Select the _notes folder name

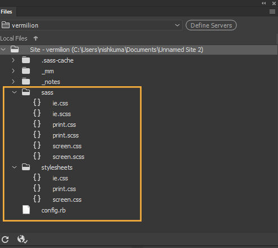pyautogui.click(x=51, y=82)
